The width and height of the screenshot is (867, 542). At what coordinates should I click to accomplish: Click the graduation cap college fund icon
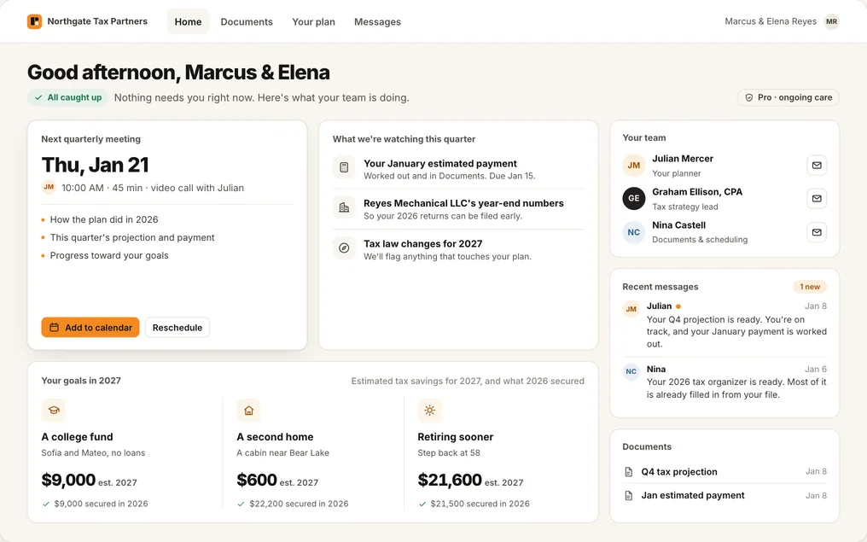(54, 411)
